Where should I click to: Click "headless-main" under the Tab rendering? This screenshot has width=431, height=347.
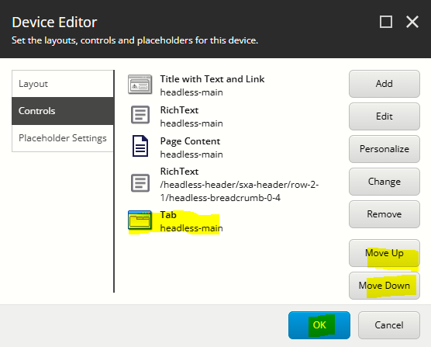(191, 228)
